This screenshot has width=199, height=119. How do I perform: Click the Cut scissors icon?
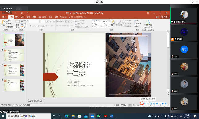point(7,20)
